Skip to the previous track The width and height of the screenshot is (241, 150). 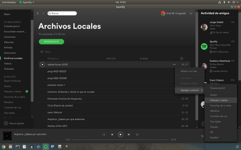(x=112, y=135)
